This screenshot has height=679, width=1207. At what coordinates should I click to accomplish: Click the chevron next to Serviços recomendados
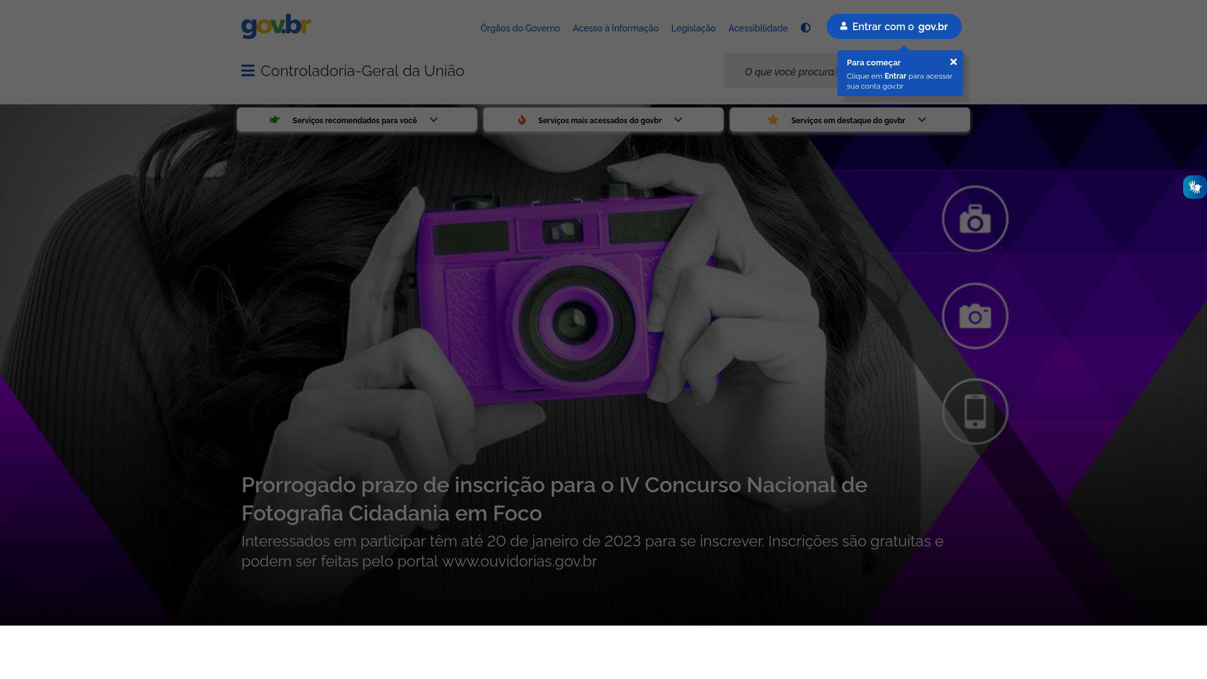433,119
